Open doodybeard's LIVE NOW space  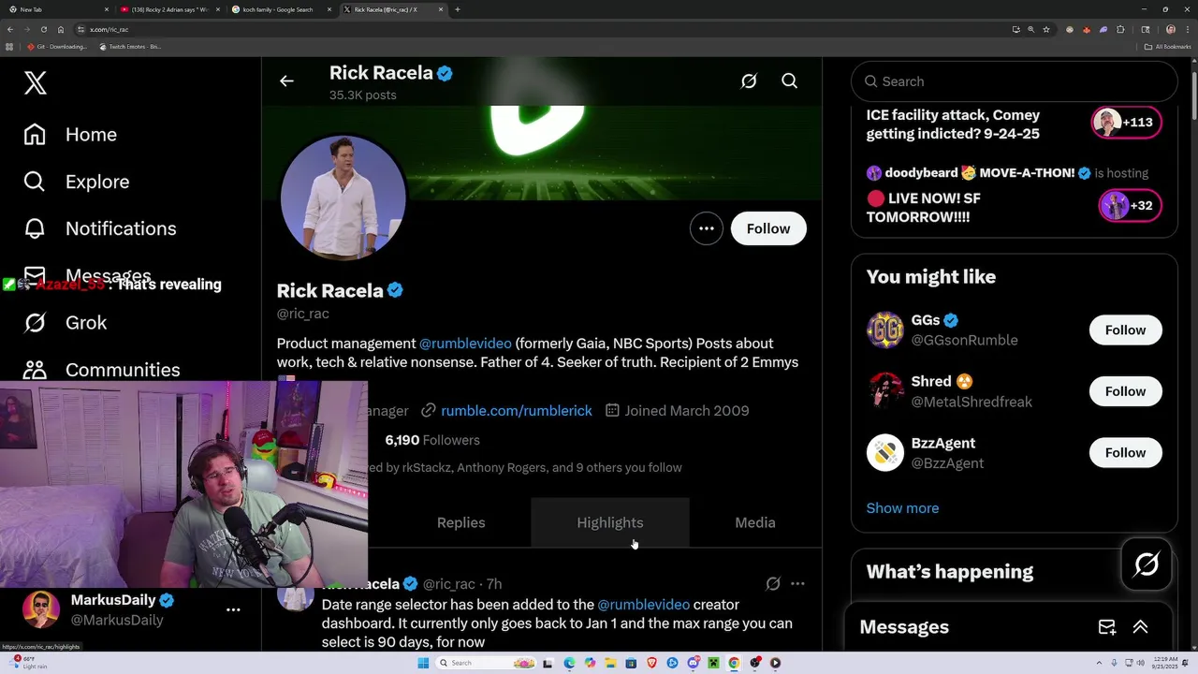[1015, 195]
